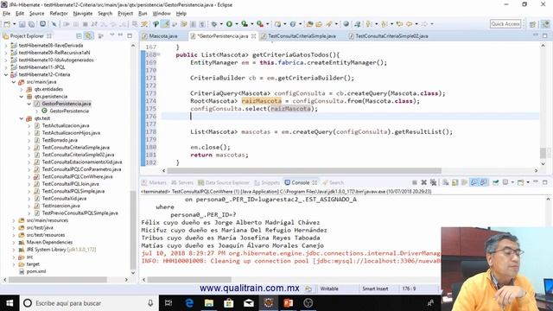Click the Windows search box Escribe aquí para buscar

click(x=88, y=303)
